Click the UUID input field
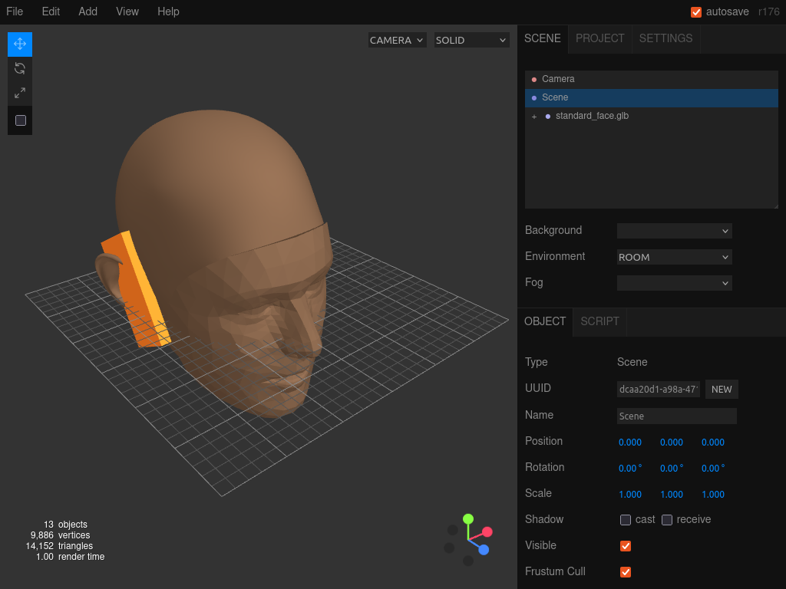Viewport: 786px width, 589px height. [658, 389]
